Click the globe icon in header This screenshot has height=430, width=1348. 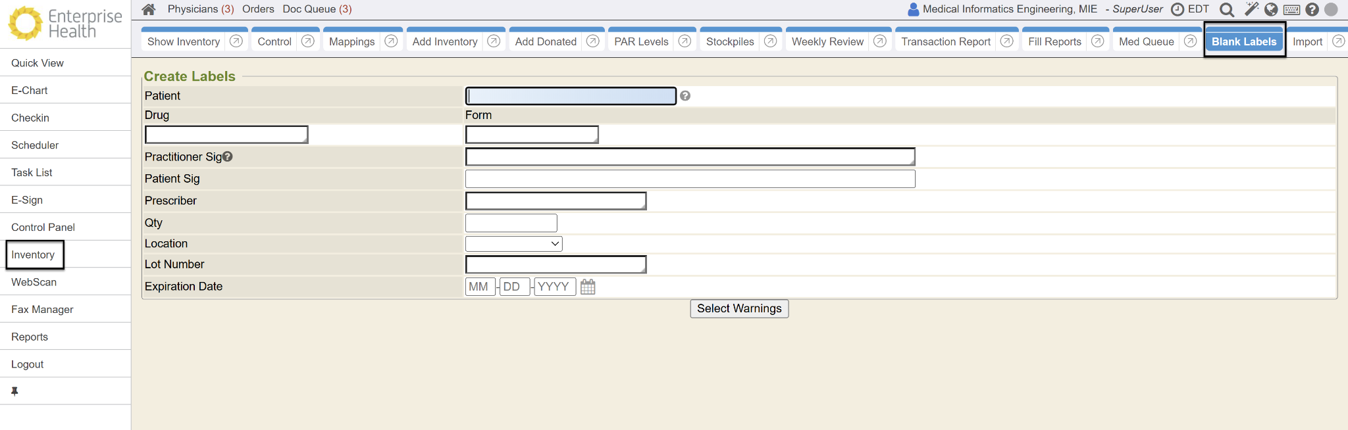point(1271,9)
